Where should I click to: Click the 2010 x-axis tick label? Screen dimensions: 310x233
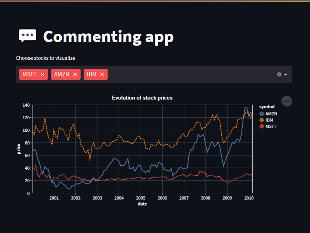pyautogui.click(x=249, y=198)
